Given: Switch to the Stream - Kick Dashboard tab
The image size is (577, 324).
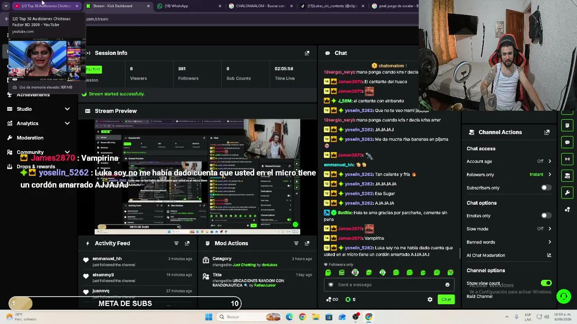Looking at the screenshot, I should (118, 6).
